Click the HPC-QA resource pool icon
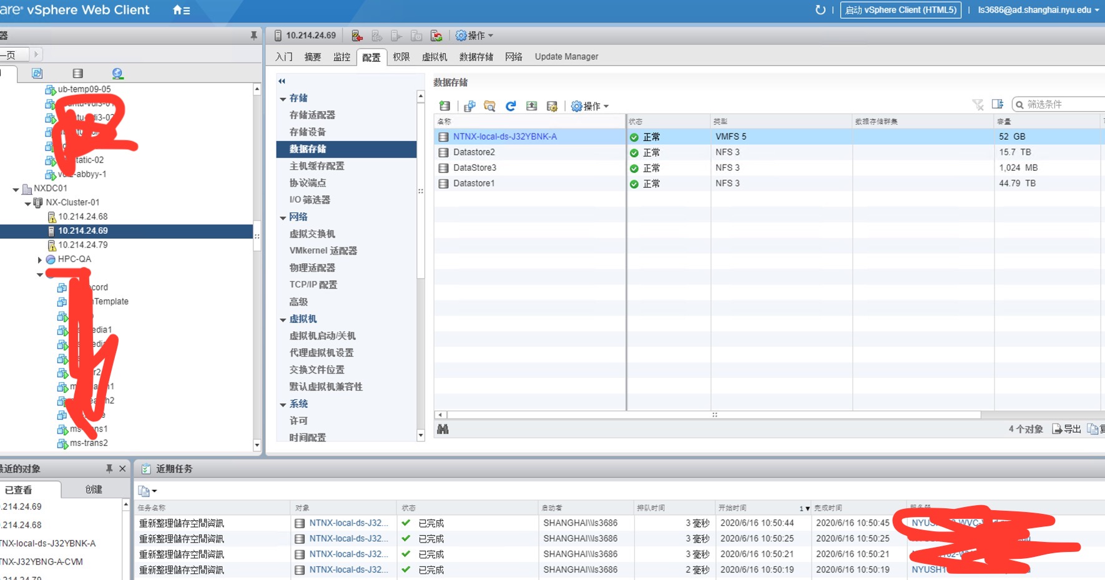Image resolution: width=1105 pixels, height=580 pixels. 51,259
